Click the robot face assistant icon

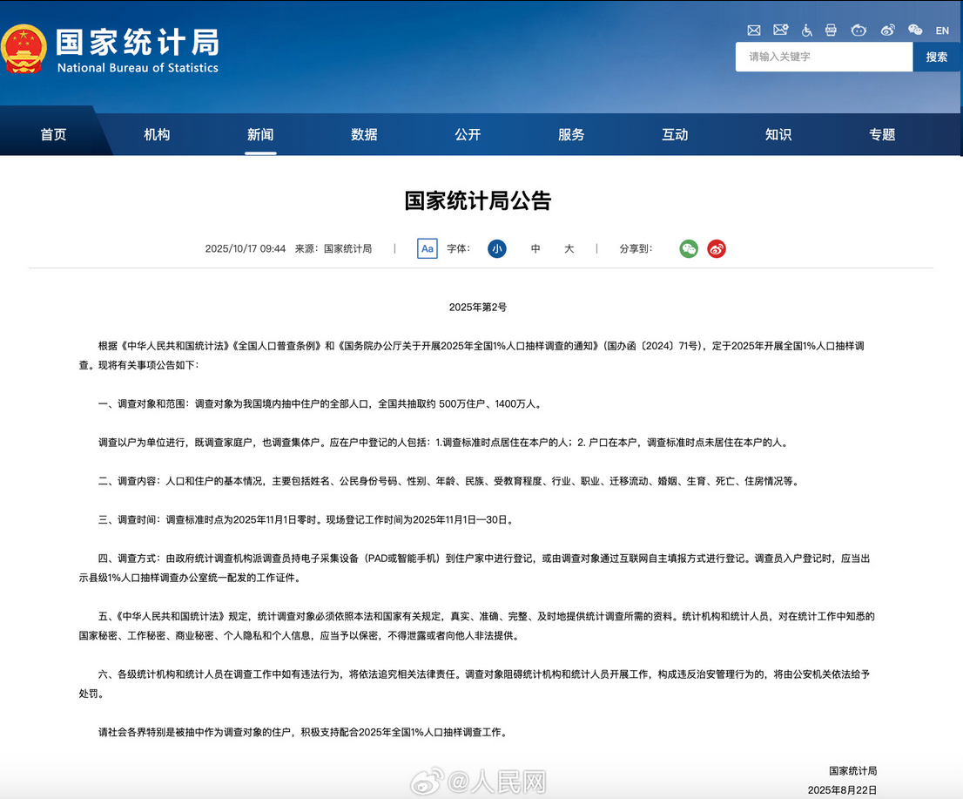(x=859, y=30)
